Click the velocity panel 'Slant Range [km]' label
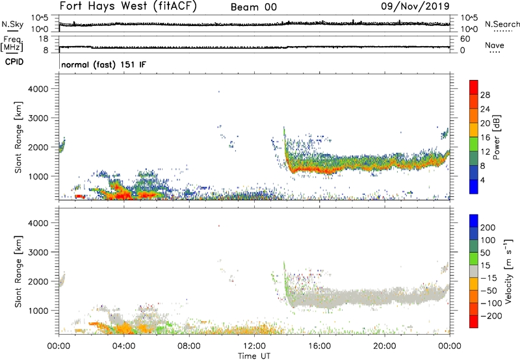This screenshot has width=520, height=360. [x=18, y=272]
